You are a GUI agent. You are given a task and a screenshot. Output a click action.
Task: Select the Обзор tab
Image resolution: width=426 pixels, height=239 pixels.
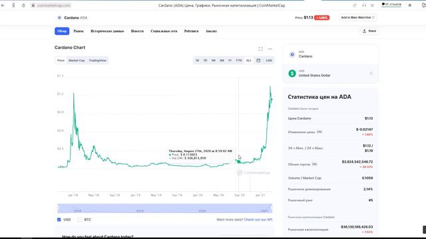click(62, 31)
